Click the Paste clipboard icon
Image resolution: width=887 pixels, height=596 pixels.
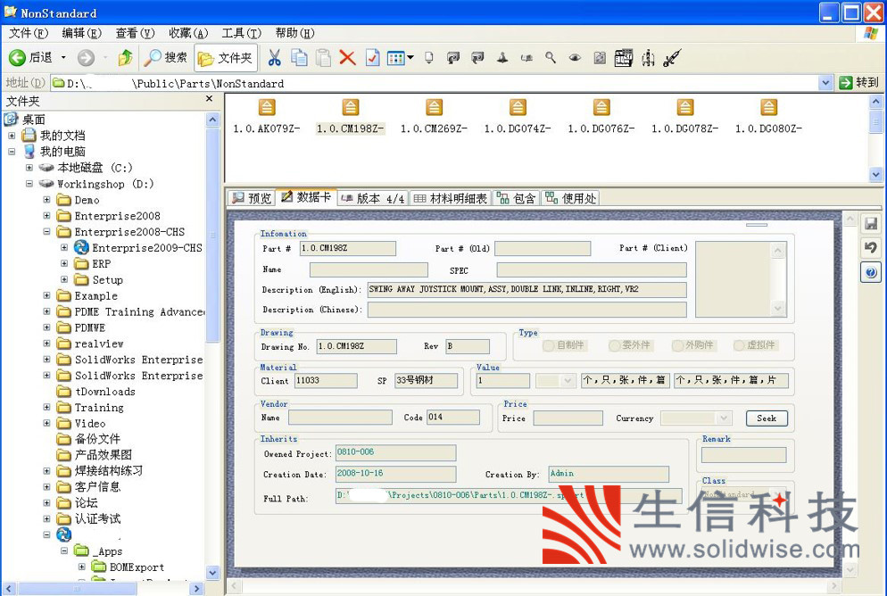(323, 58)
